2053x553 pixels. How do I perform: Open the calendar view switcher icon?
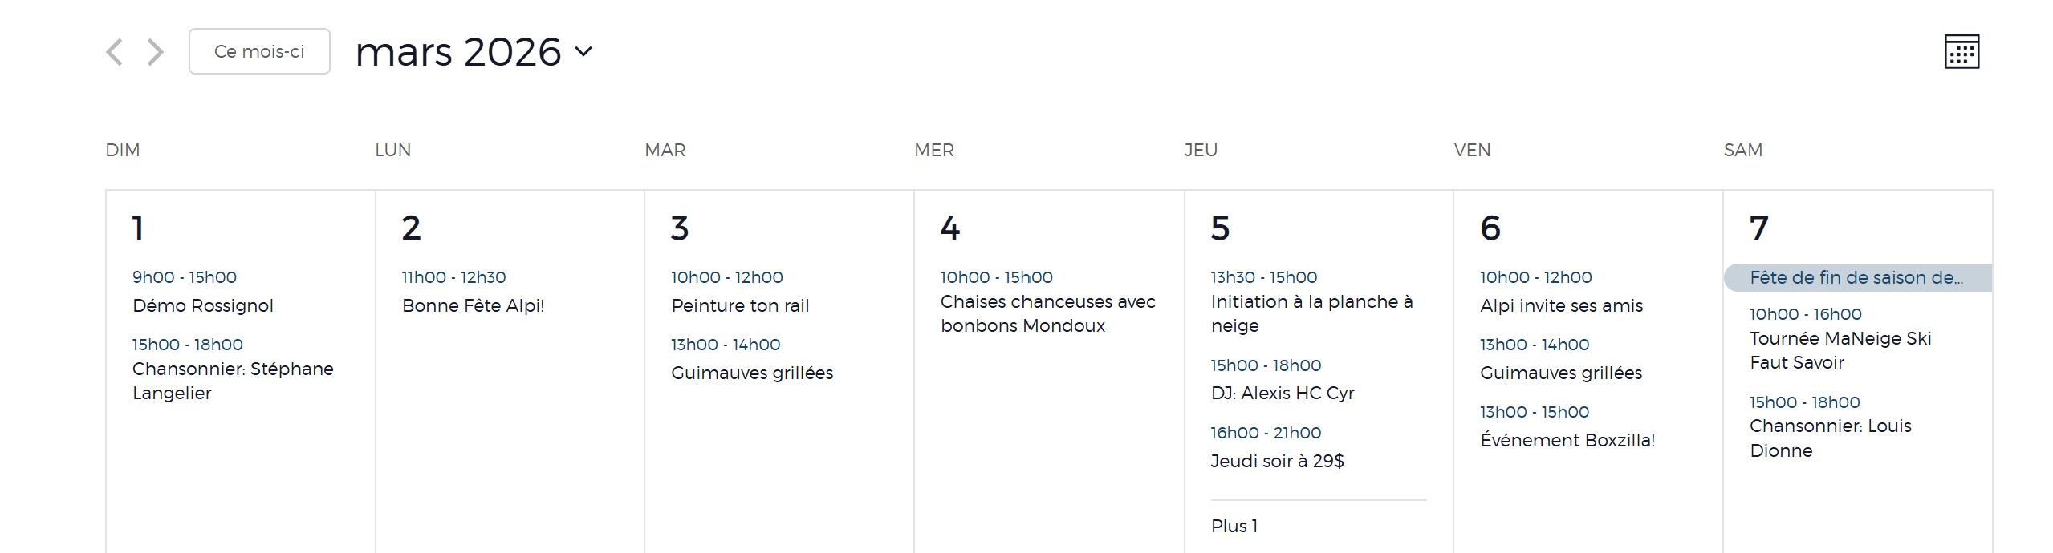click(x=1961, y=52)
